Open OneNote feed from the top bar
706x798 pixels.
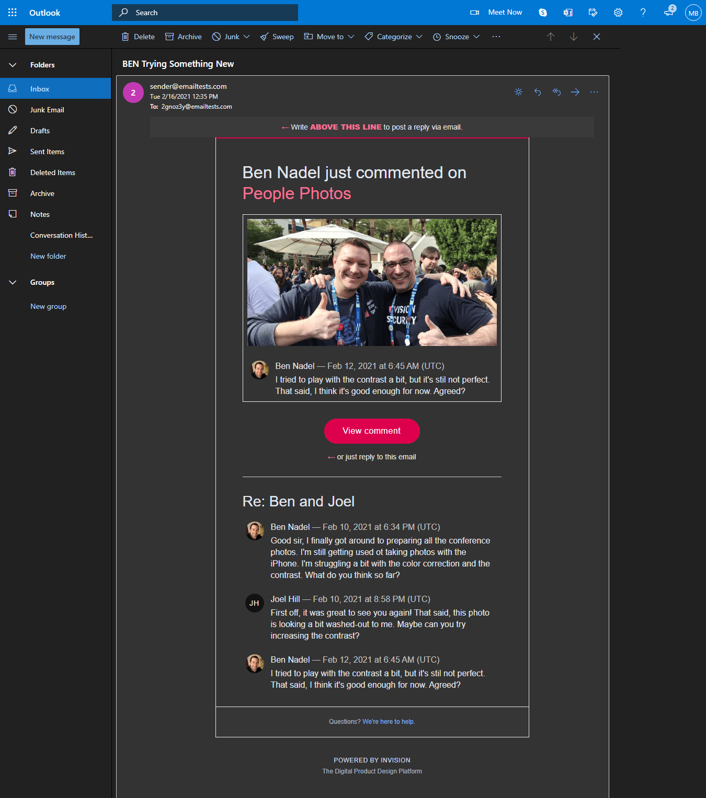pyautogui.click(x=567, y=12)
